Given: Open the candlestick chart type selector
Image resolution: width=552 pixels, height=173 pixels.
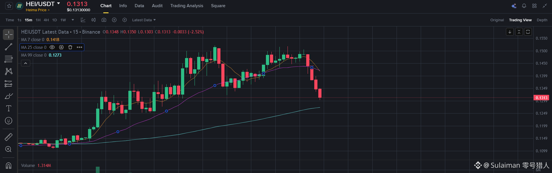Looking at the screenshot, I should click(94, 20).
